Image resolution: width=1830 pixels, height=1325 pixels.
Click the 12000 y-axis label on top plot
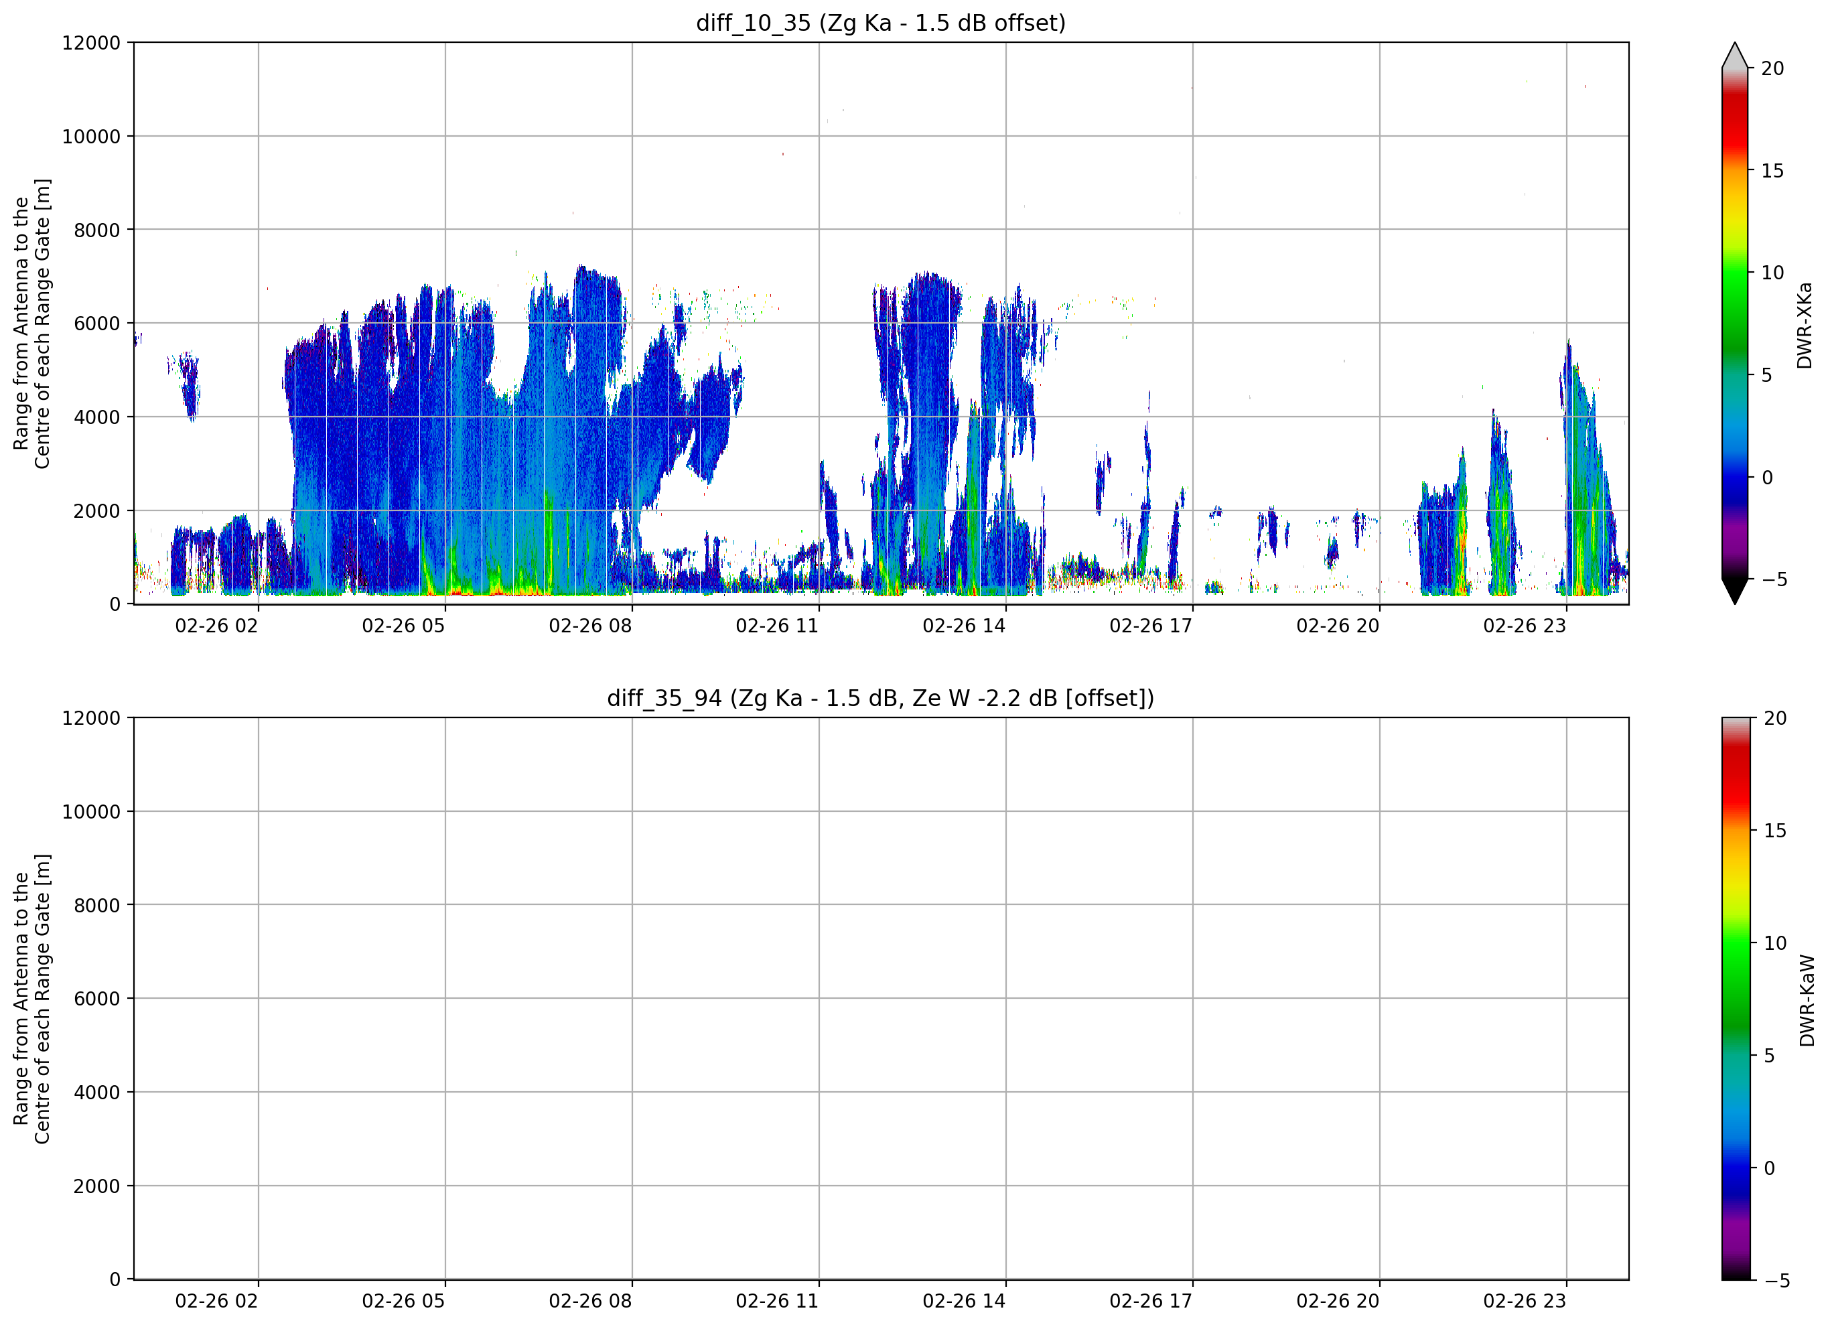[x=91, y=43]
